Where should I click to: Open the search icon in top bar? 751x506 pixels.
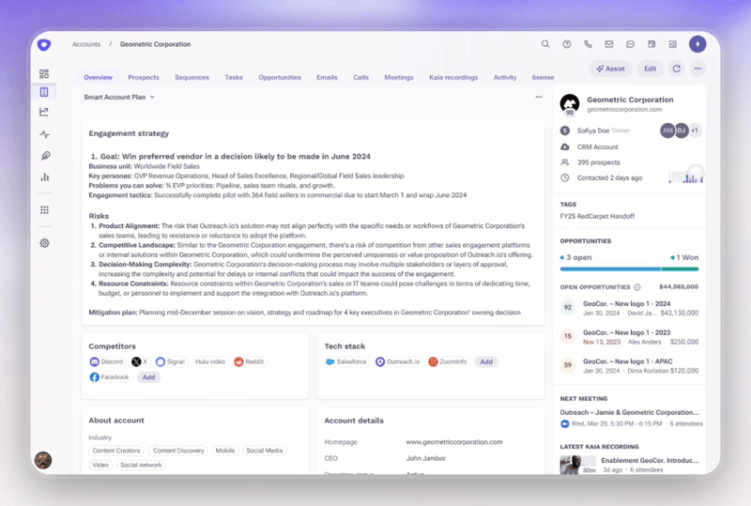[545, 44]
